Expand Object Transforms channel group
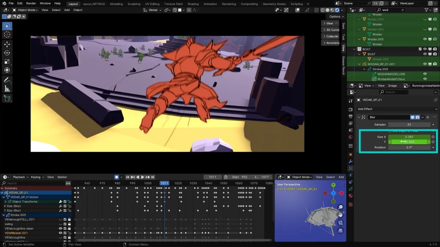The width and height of the screenshot is (440, 247). (5, 202)
